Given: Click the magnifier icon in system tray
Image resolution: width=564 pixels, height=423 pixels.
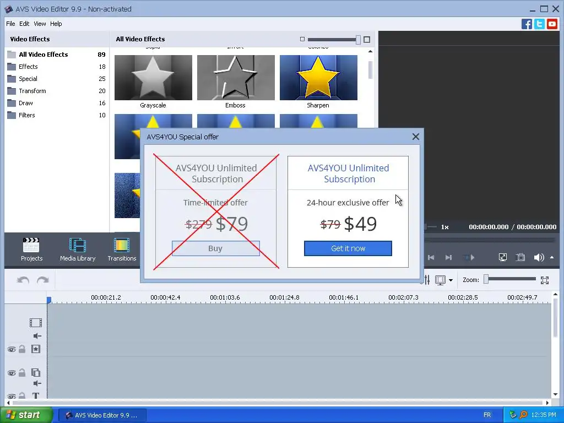Looking at the screenshot, I should coord(523,415).
